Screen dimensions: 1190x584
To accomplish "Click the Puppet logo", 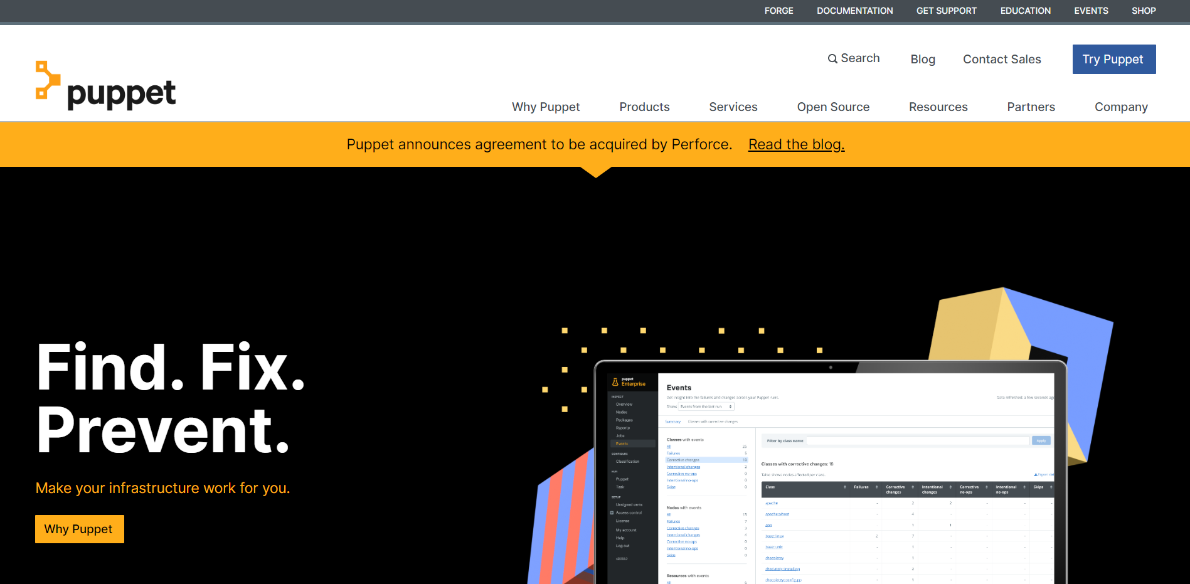I will [x=105, y=86].
